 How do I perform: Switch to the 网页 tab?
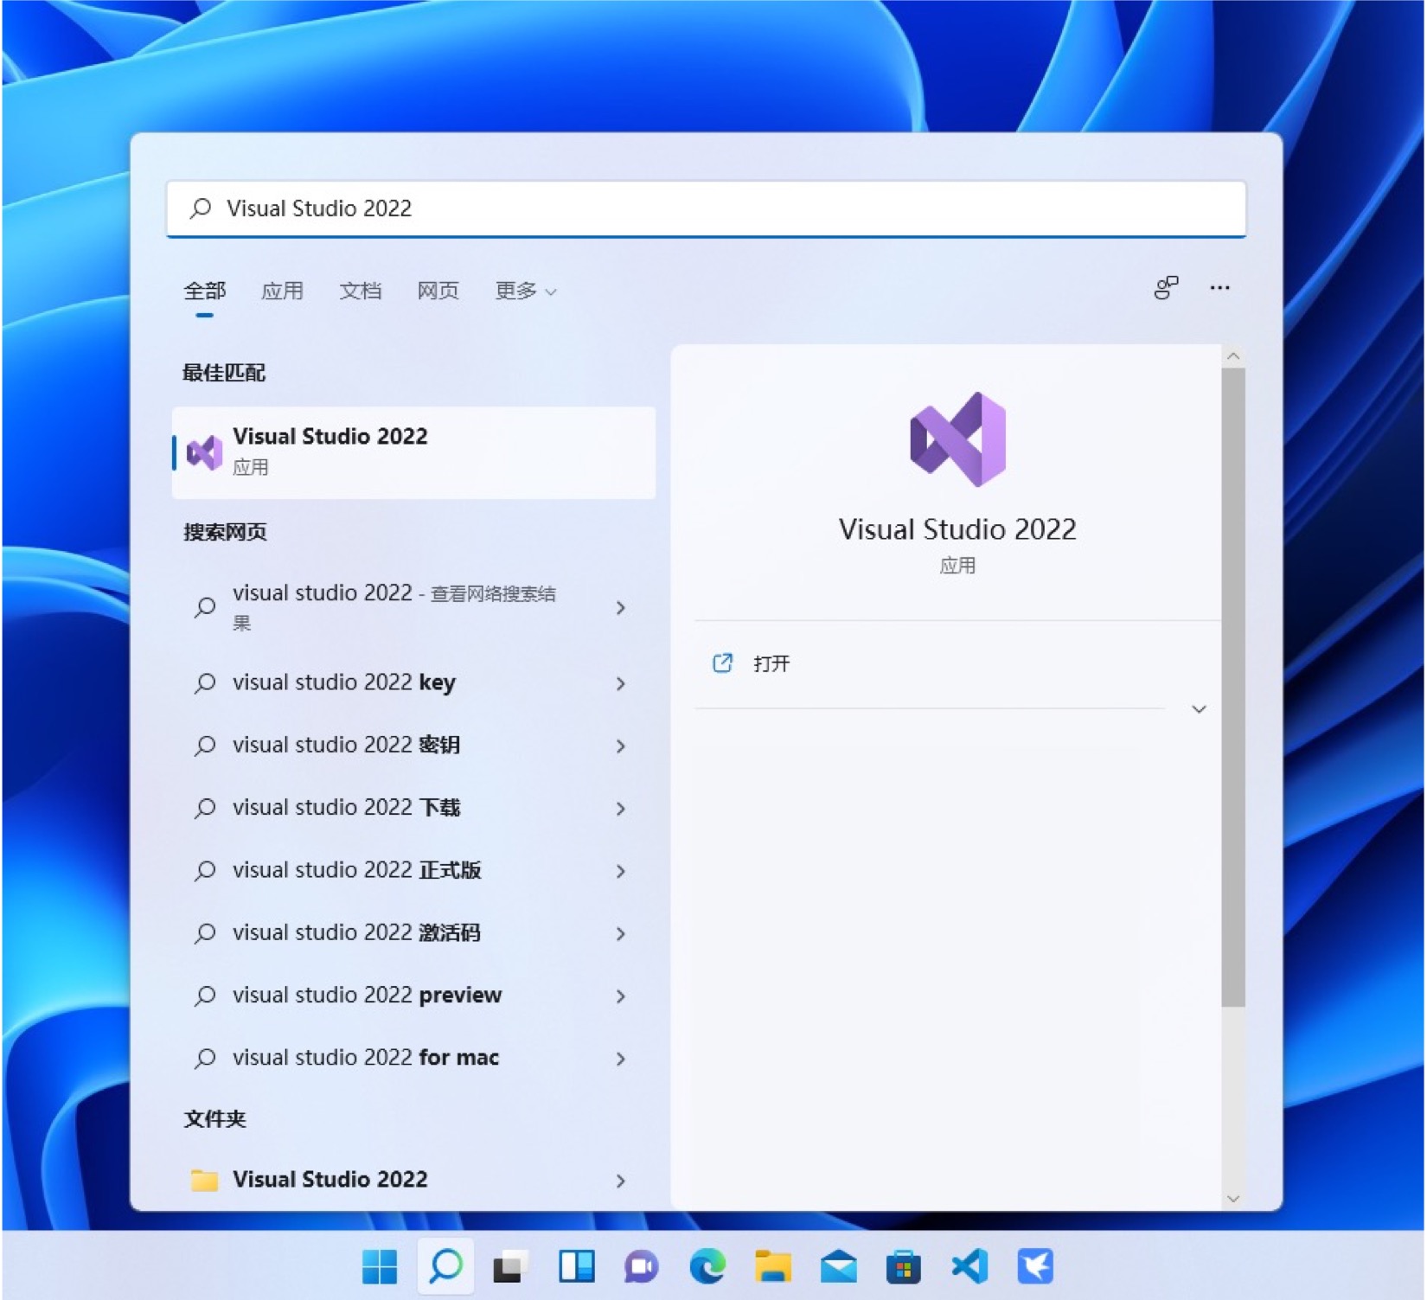(438, 291)
